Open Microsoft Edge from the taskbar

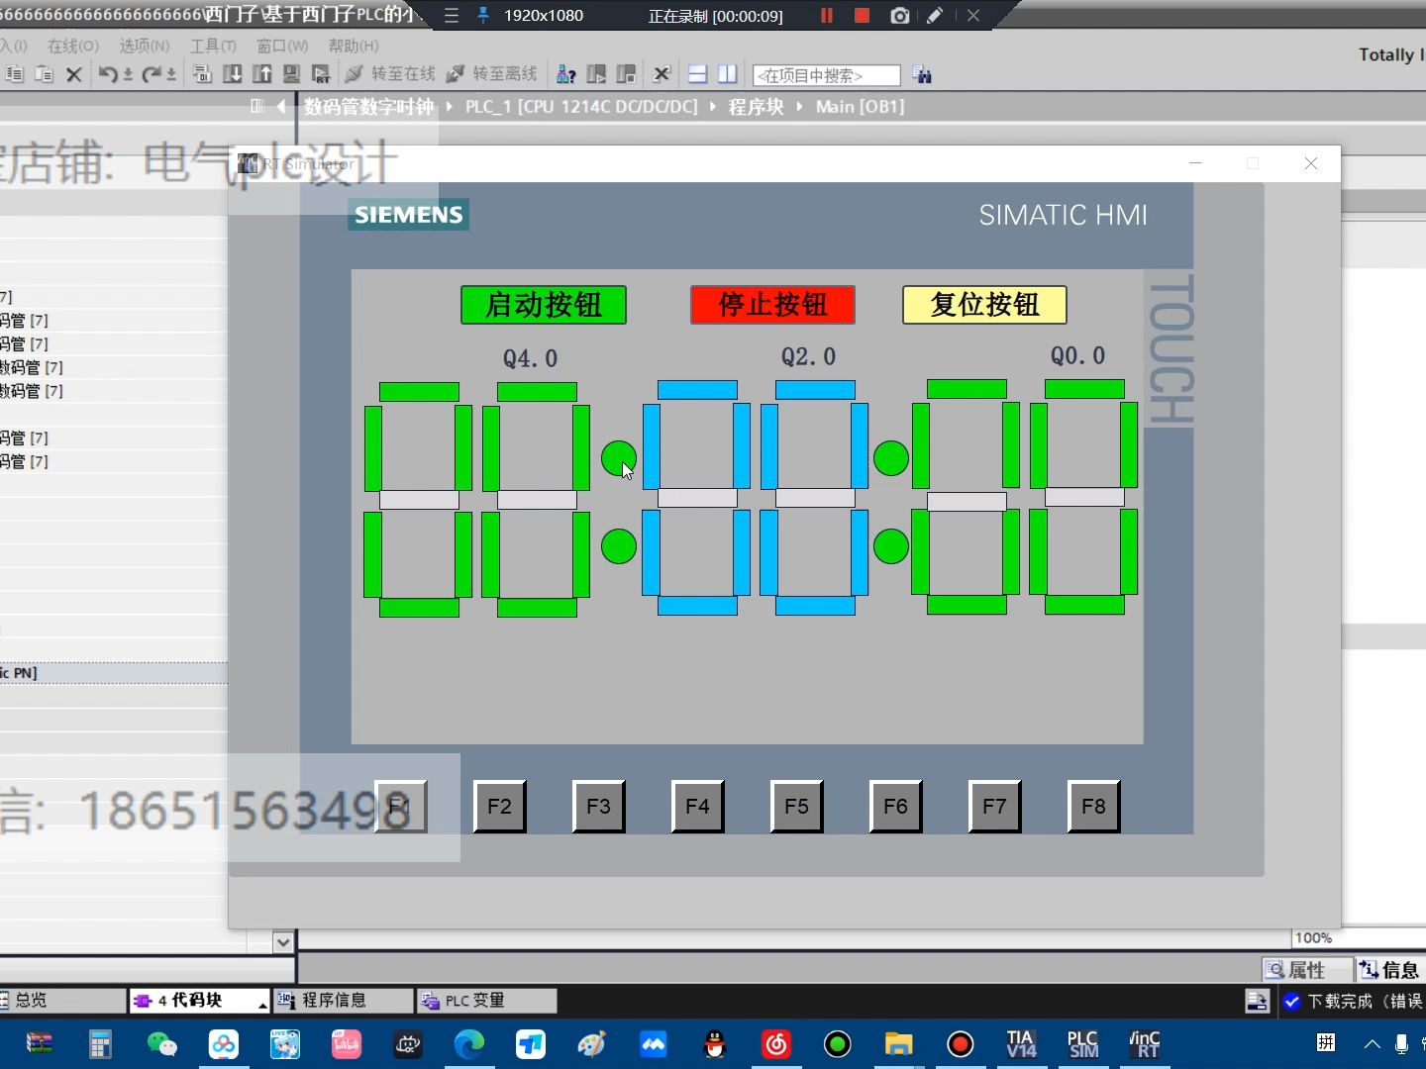(468, 1044)
